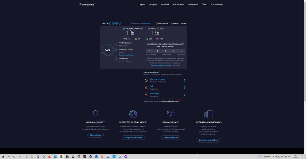Click the server globe icon by LWLcom

tap(116, 50)
